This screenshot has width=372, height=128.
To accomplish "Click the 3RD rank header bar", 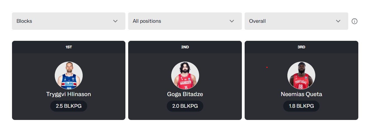I will click(x=301, y=47).
